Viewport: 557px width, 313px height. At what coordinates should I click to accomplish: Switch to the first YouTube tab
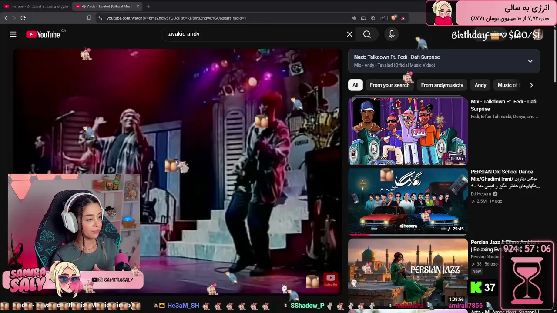click(36, 6)
